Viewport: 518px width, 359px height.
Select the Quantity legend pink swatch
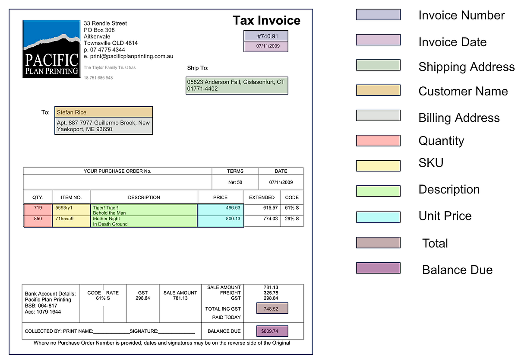click(x=378, y=140)
